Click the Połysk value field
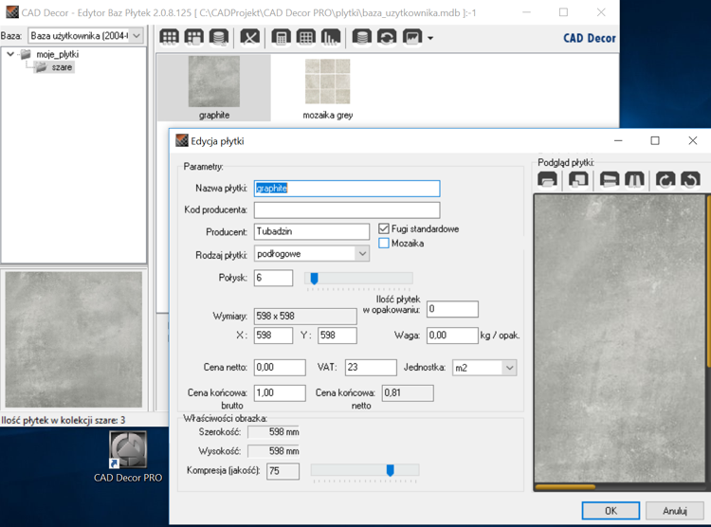 click(273, 278)
